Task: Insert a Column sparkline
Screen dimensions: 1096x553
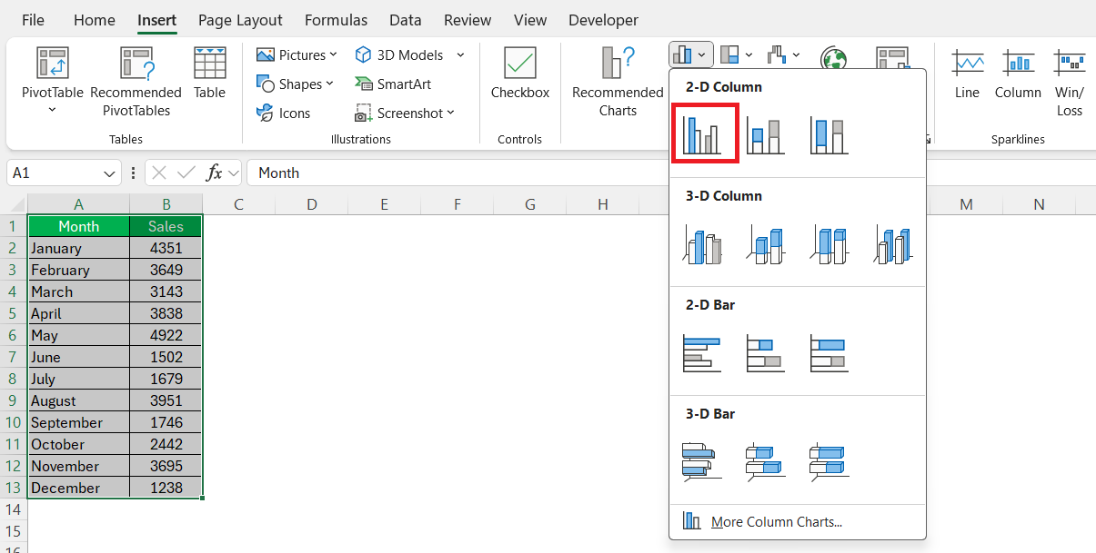Action: click(x=1018, y=73)
